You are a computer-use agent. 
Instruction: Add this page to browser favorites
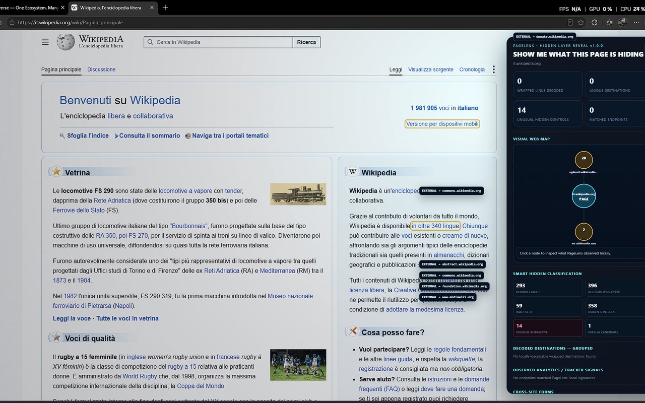pos(581,22)
